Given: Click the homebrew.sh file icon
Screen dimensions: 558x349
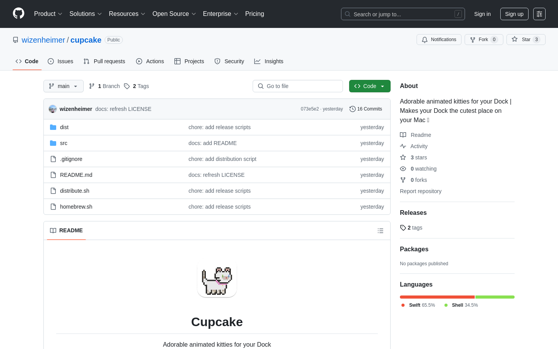Looking at the screenshot, I should [53, 207].
